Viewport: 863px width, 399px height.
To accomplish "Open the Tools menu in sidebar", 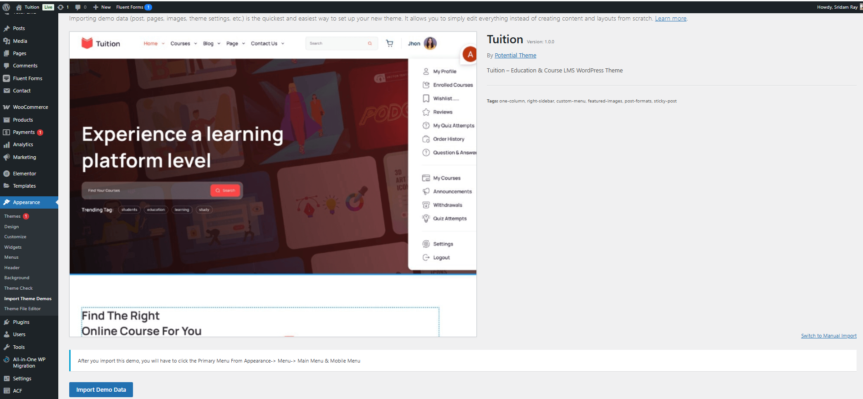I will [x=19, y=347].
